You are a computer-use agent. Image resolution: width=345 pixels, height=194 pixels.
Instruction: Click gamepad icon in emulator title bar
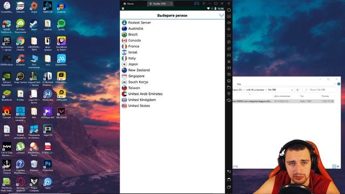tap(196, 4)
